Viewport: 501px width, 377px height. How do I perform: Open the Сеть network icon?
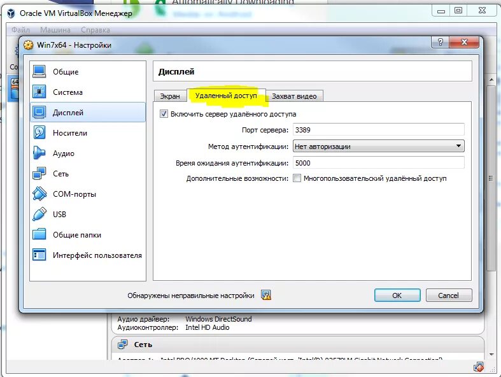[39, 174]
